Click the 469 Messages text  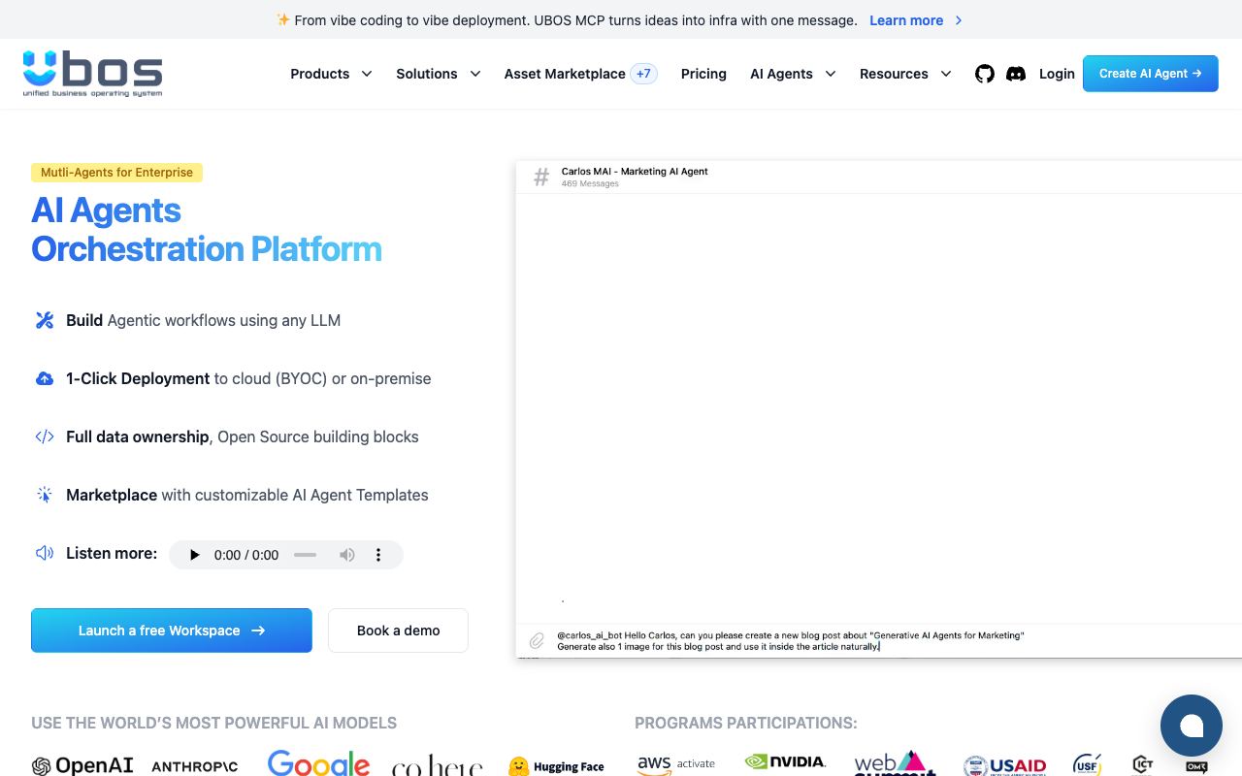tap(590, 183)
